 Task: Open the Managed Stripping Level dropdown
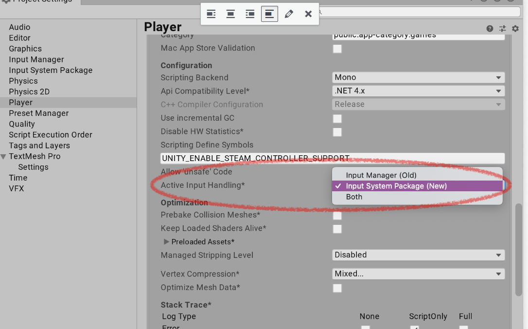point(418,255)
